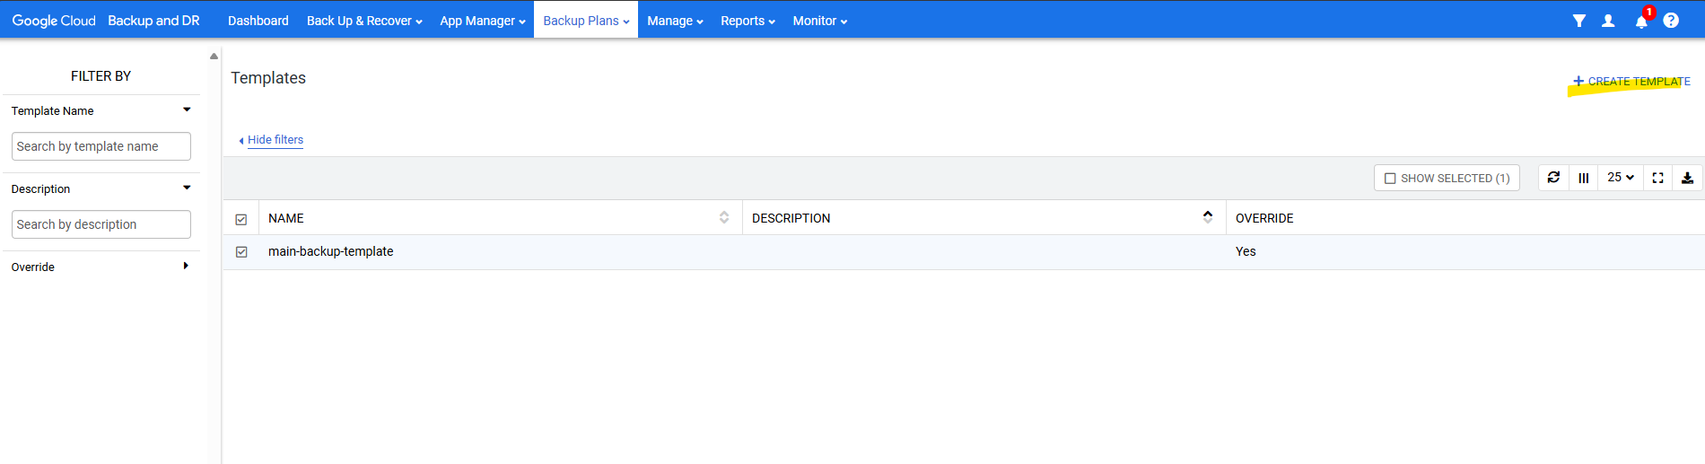Viewport: 1705px width, 464px height.
Task: Enable the Show Selected checkbox
Action: click(1390, 179)
